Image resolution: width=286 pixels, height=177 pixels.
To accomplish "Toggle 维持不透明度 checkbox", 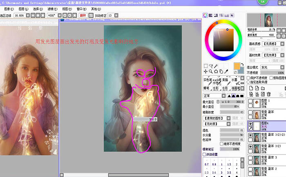I will [x=221, y=144].
